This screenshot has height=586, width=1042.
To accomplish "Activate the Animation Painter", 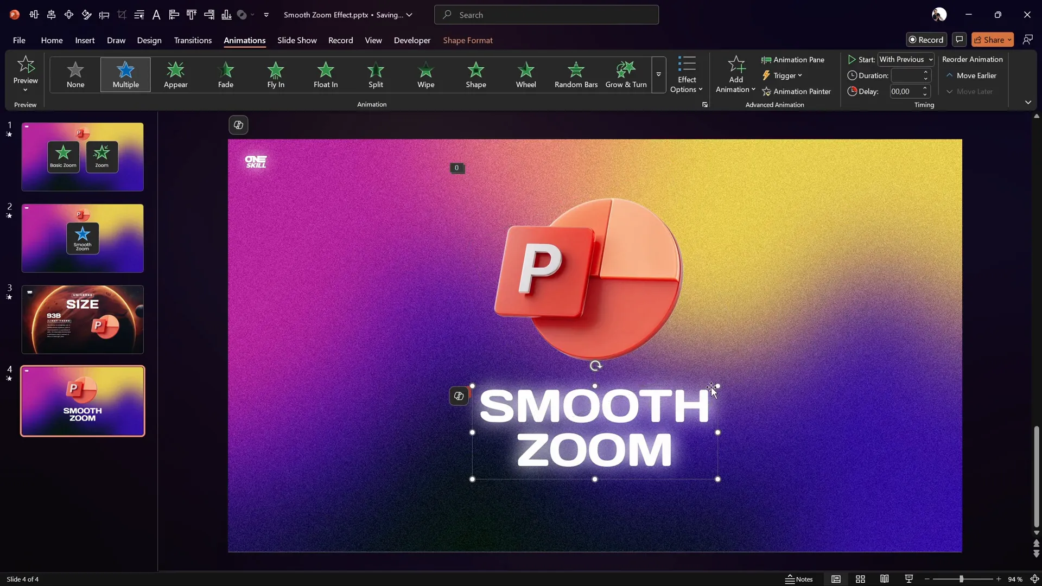I will point(796,91).
